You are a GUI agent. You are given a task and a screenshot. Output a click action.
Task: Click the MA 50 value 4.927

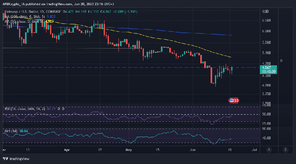[x=49, y=21]
